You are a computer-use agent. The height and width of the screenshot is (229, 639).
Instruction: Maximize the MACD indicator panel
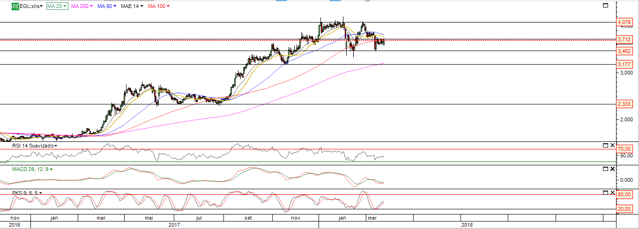[605, 169]
